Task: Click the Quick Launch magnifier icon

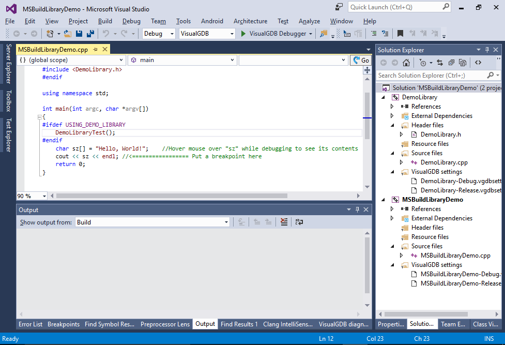Action: [x=446, y=7]
